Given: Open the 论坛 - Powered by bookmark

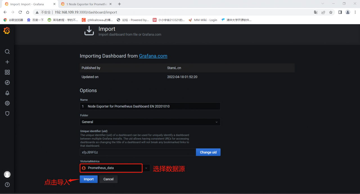Looking at the screenshot, I should 133,20.
